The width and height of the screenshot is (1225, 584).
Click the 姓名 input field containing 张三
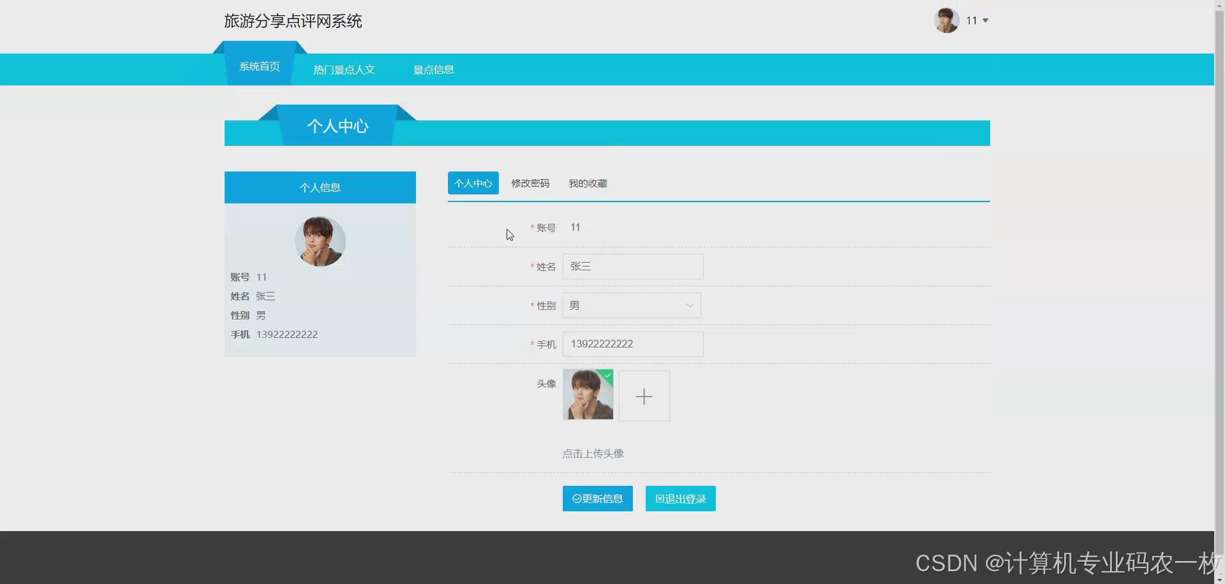click(x=633, y=266)
